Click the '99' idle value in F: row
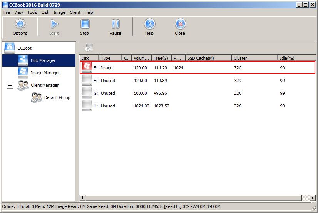The image size is (318, 213). click(282, 81)
